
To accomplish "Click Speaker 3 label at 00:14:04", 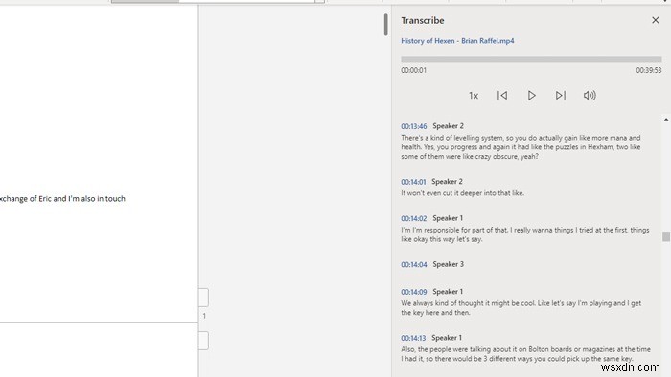I will pos(448,264).
